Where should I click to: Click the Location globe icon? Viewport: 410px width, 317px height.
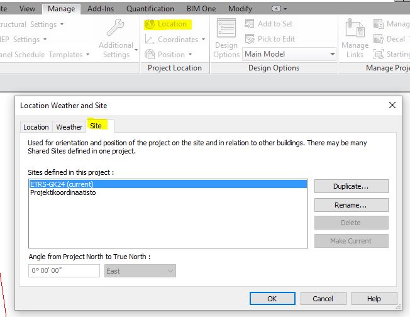[150, 24]
